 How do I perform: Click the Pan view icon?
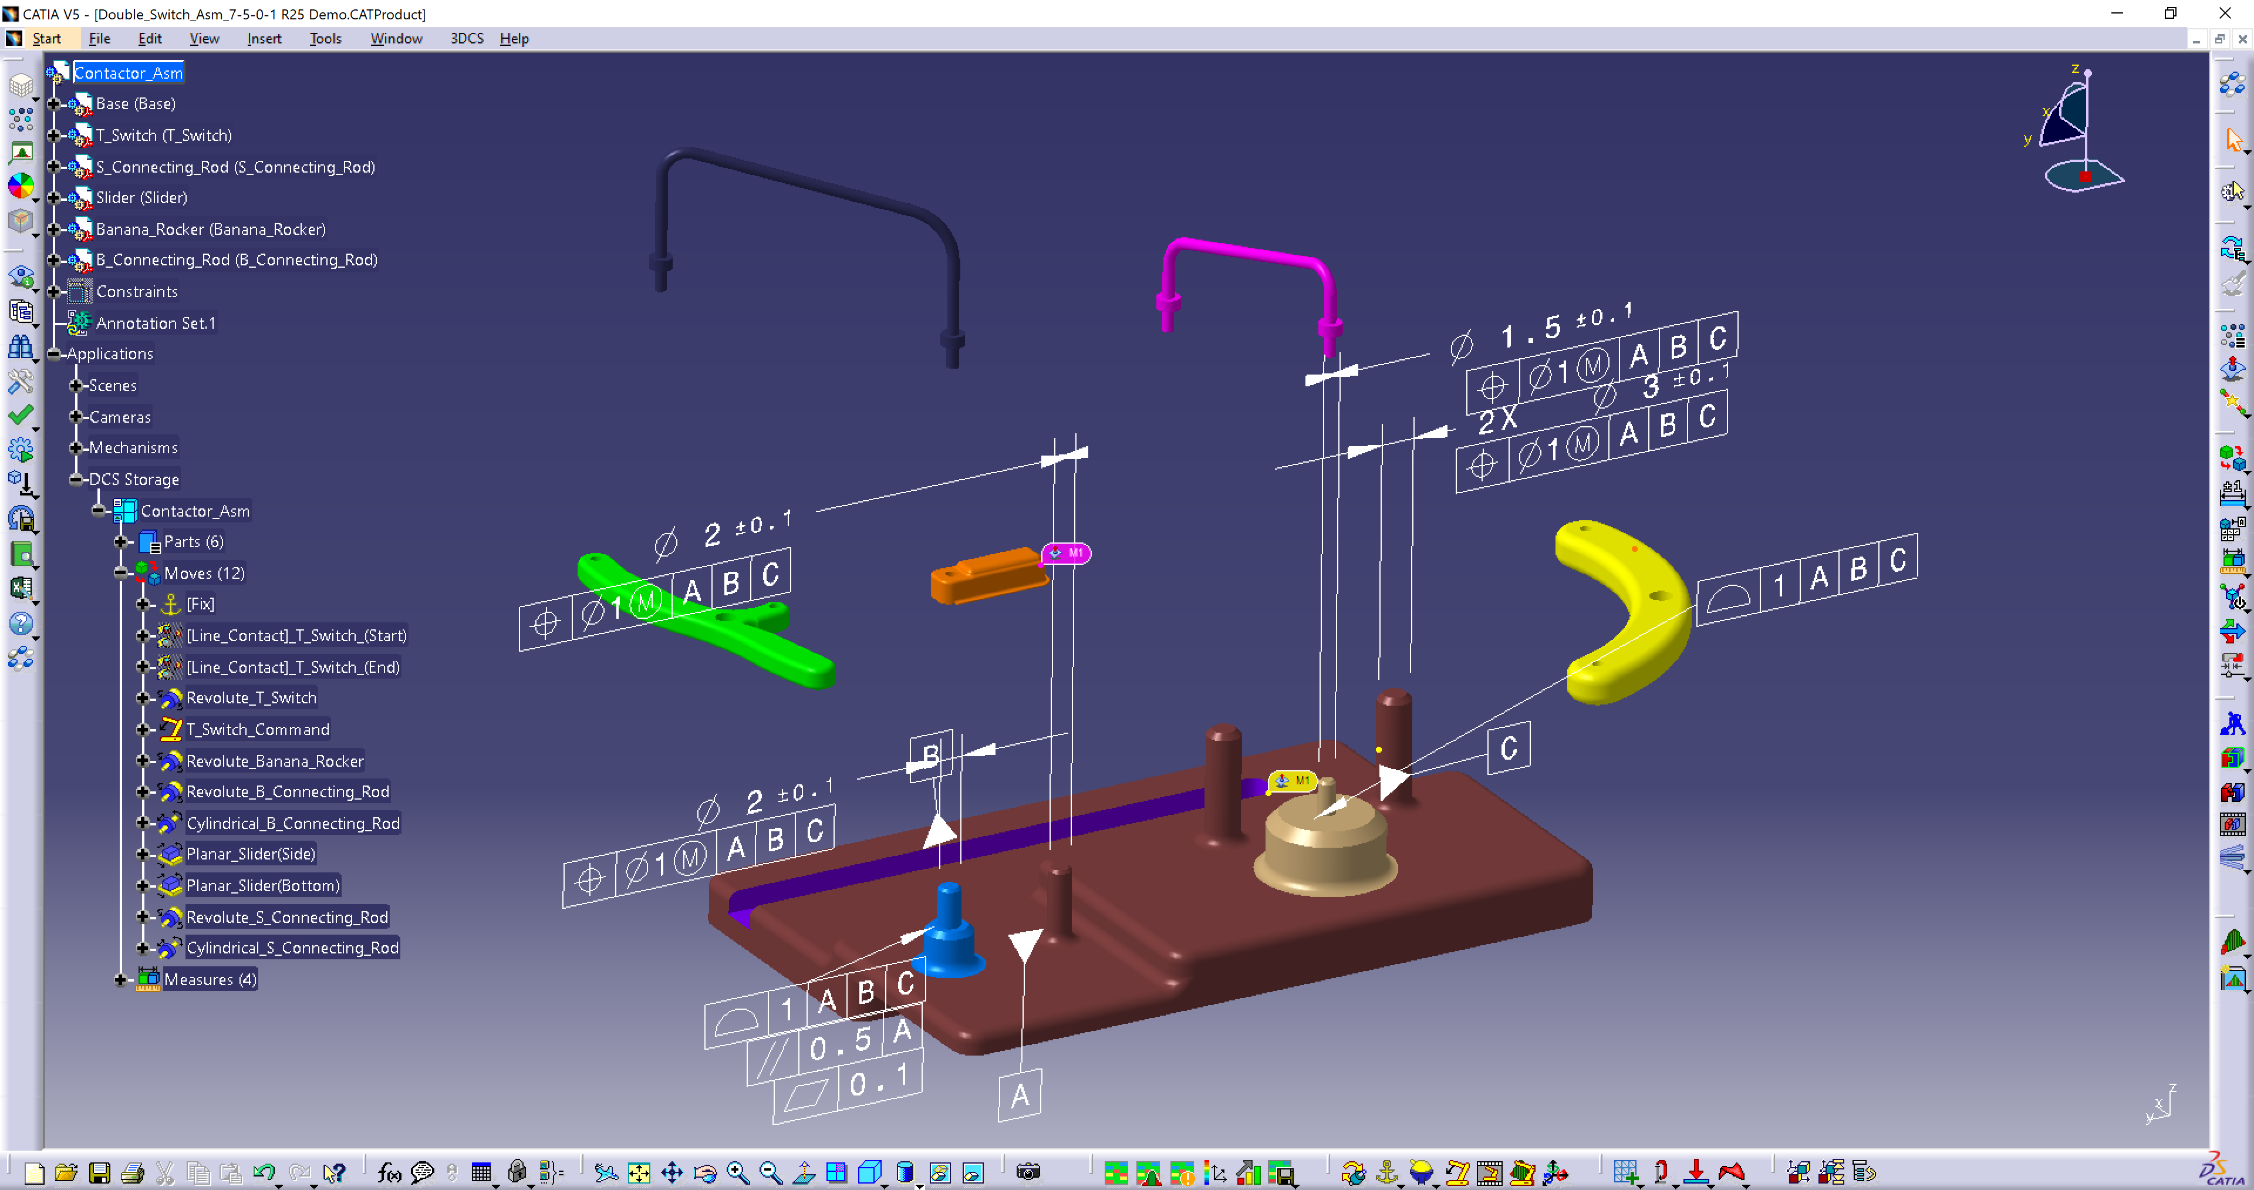(672, 1172)
